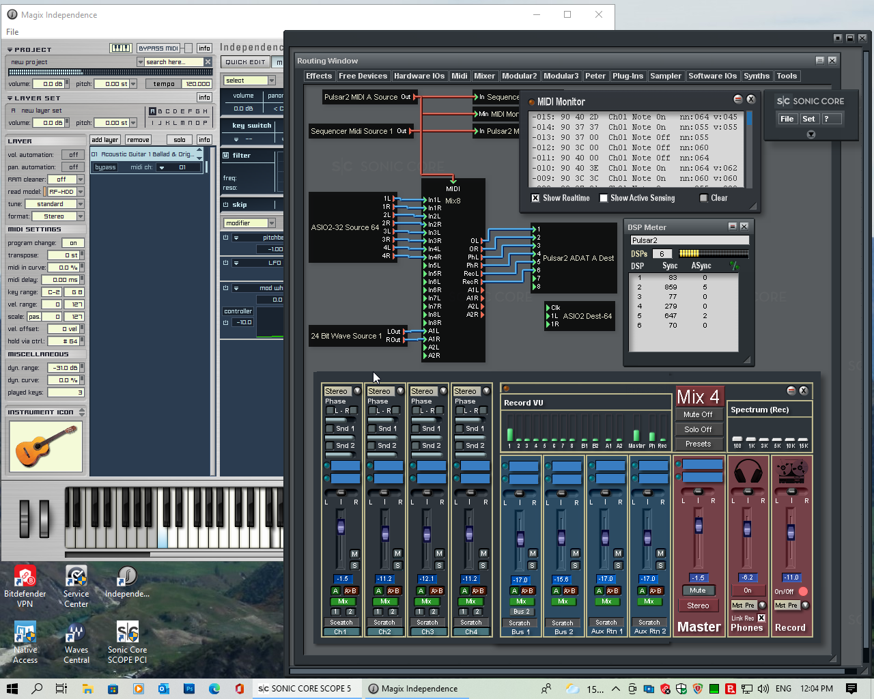Open the Windows Start menu
The width and height of the screenshot is (874, 699).
click(x=12, y=689)
